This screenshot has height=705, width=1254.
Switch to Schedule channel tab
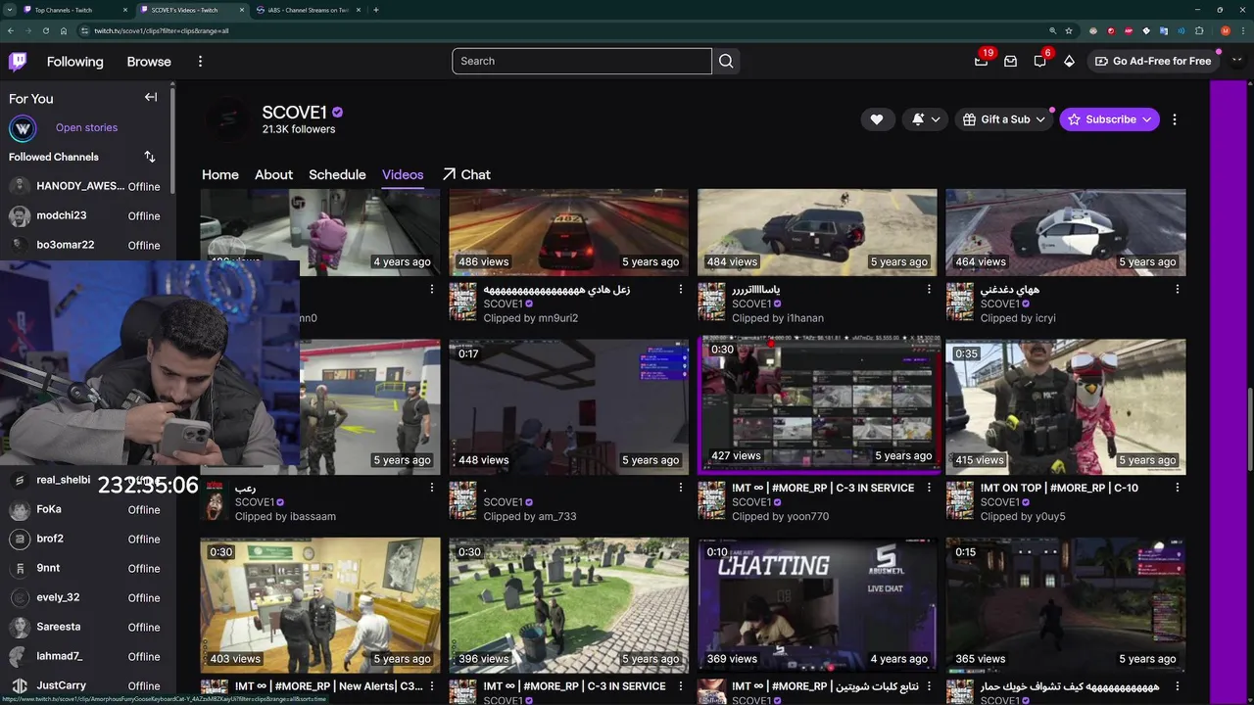pos(337,174)
